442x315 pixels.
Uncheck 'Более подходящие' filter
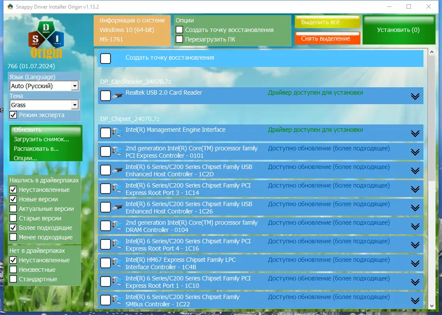point(13,227)
